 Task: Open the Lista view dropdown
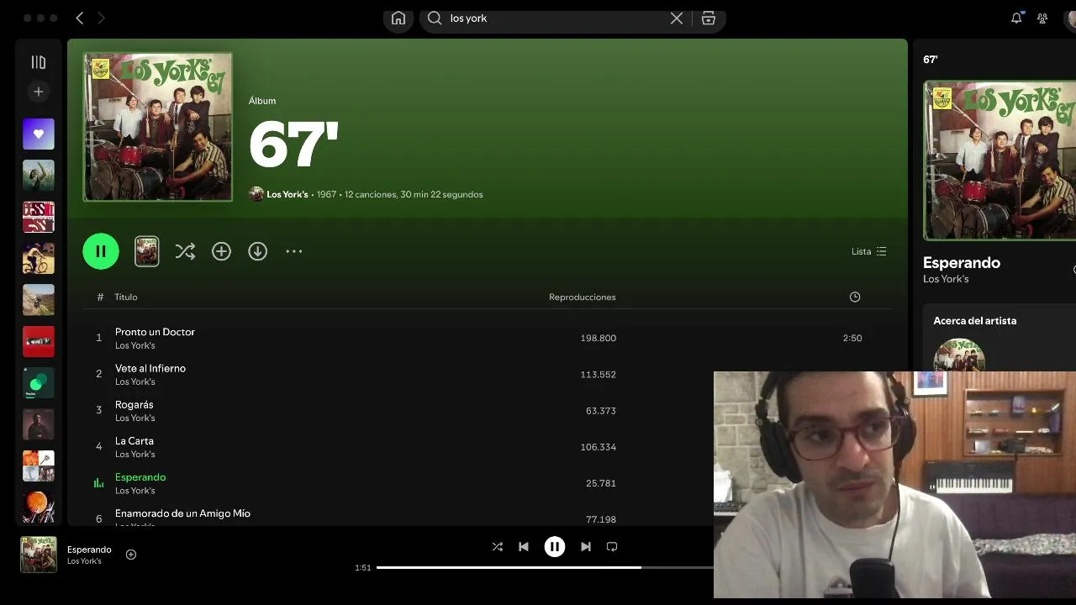pyautogui.click(x=868, y=251)
